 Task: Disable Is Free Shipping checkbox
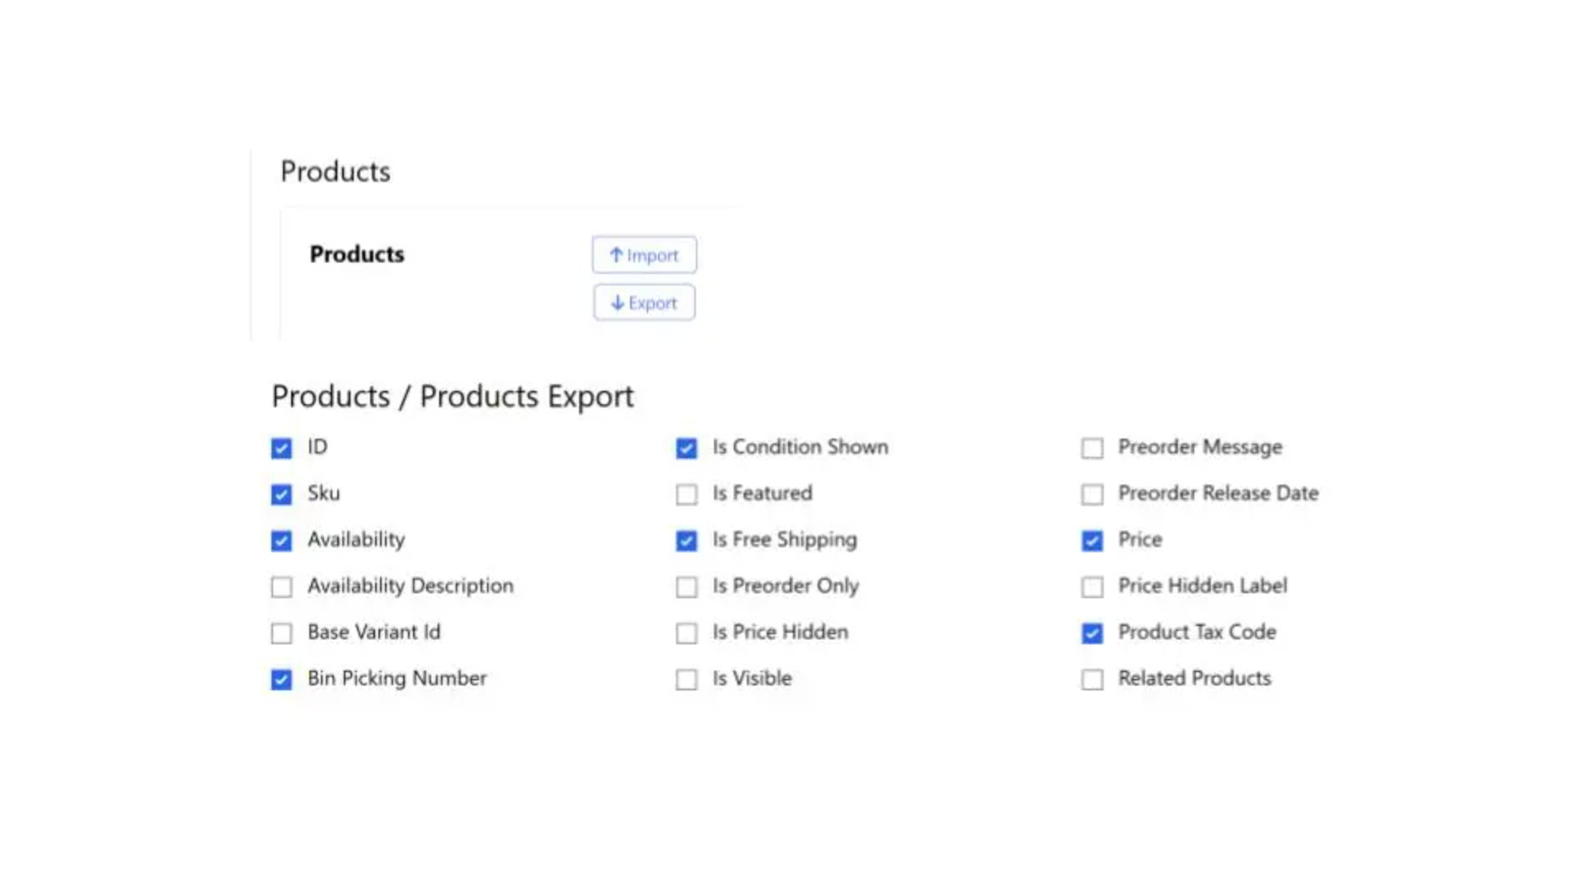pos(686,541)
